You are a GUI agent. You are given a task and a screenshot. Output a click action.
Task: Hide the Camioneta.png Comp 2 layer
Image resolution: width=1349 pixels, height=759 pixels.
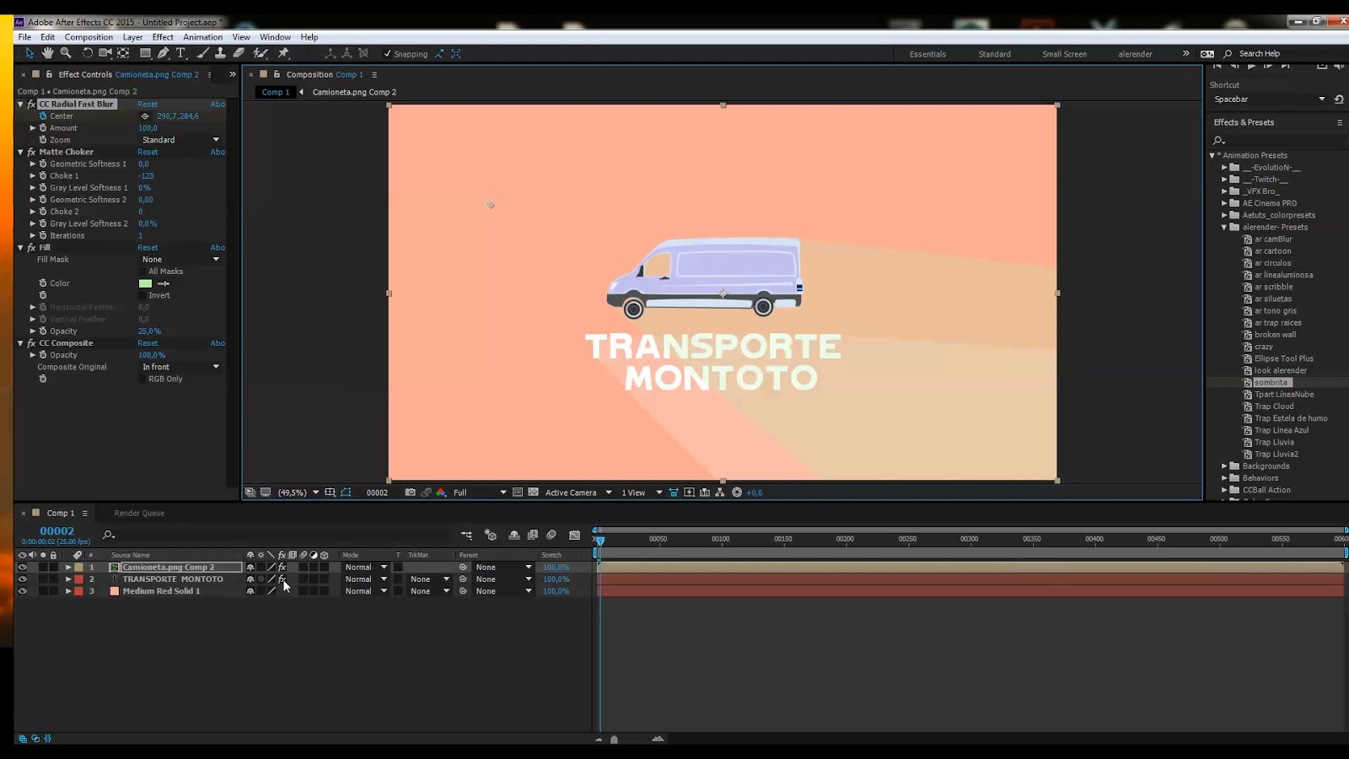coord(22,568)
